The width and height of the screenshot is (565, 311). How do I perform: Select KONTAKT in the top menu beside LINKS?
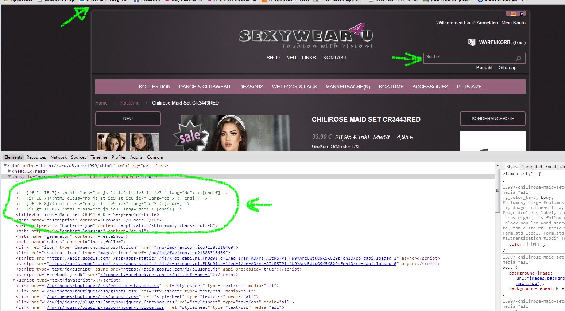pos(335,58)
